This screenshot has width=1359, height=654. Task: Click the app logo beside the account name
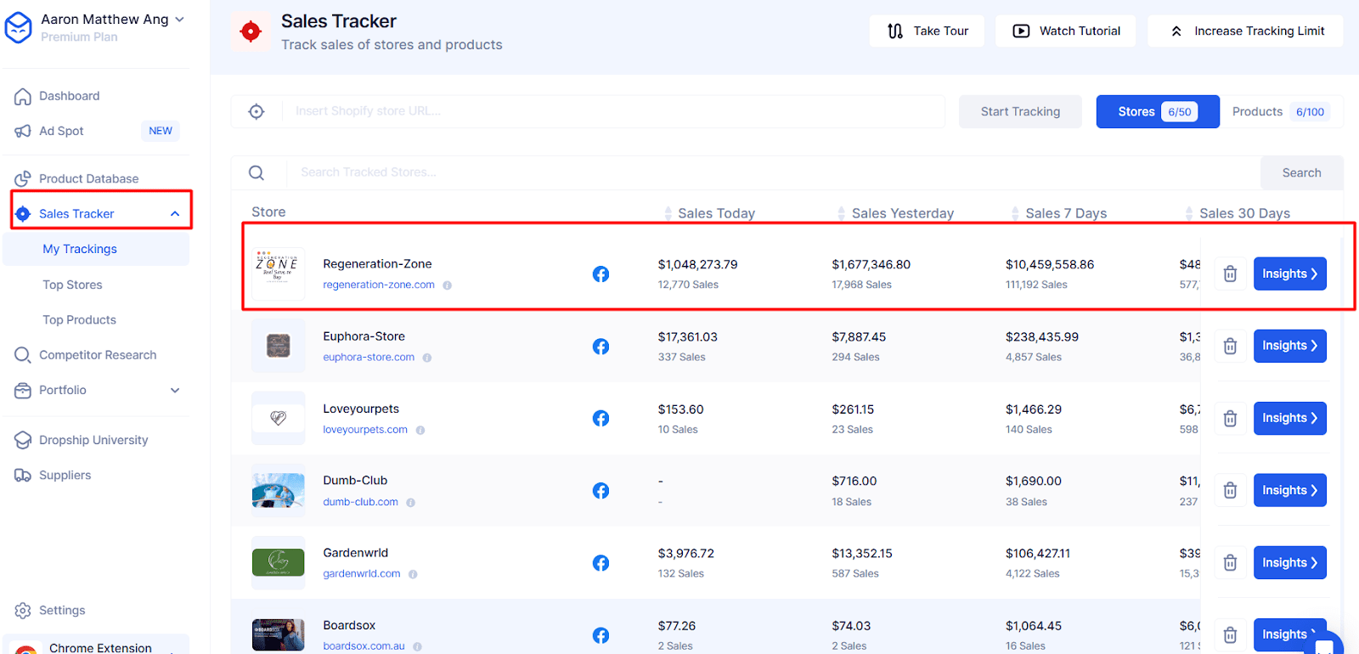point(18,28)
